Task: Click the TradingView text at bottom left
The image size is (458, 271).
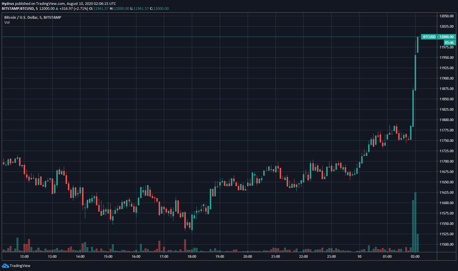Action: click(x=20, y=266)
